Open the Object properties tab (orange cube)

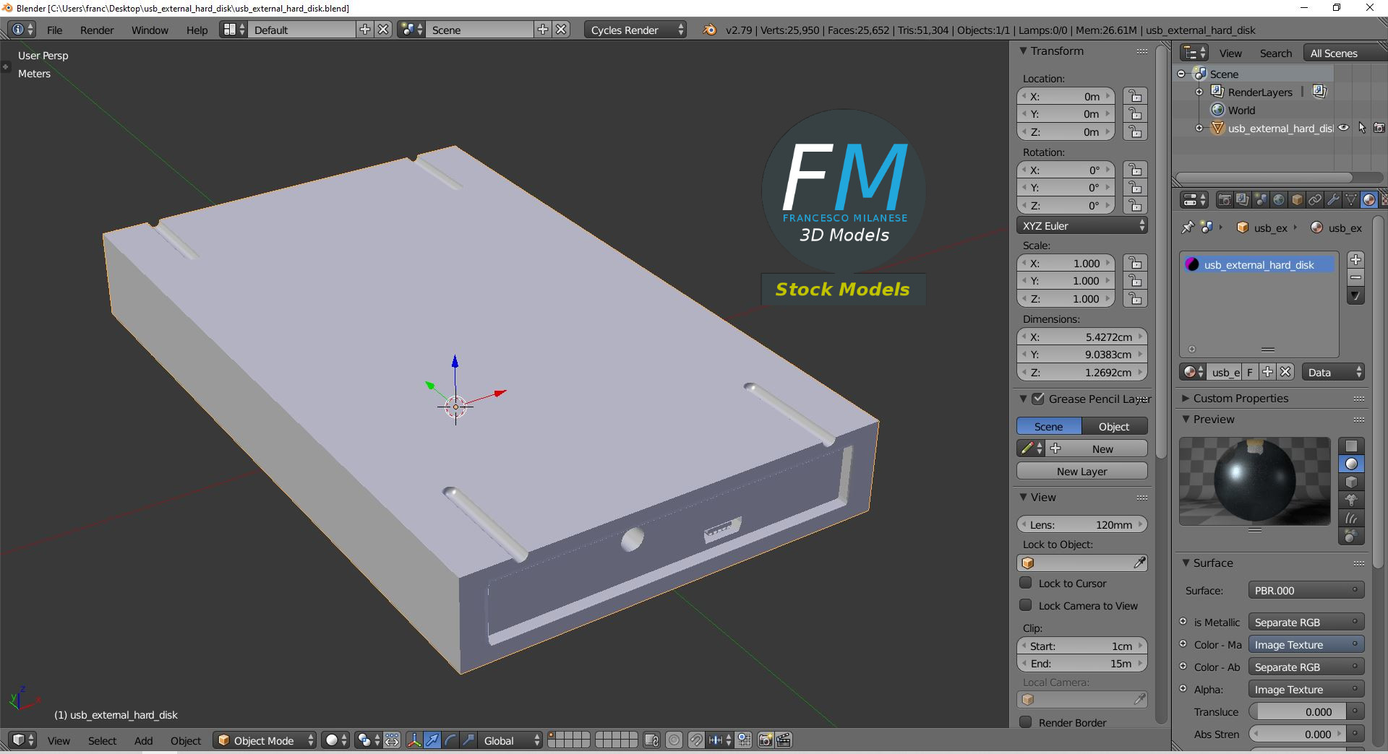click(1297, 200)
